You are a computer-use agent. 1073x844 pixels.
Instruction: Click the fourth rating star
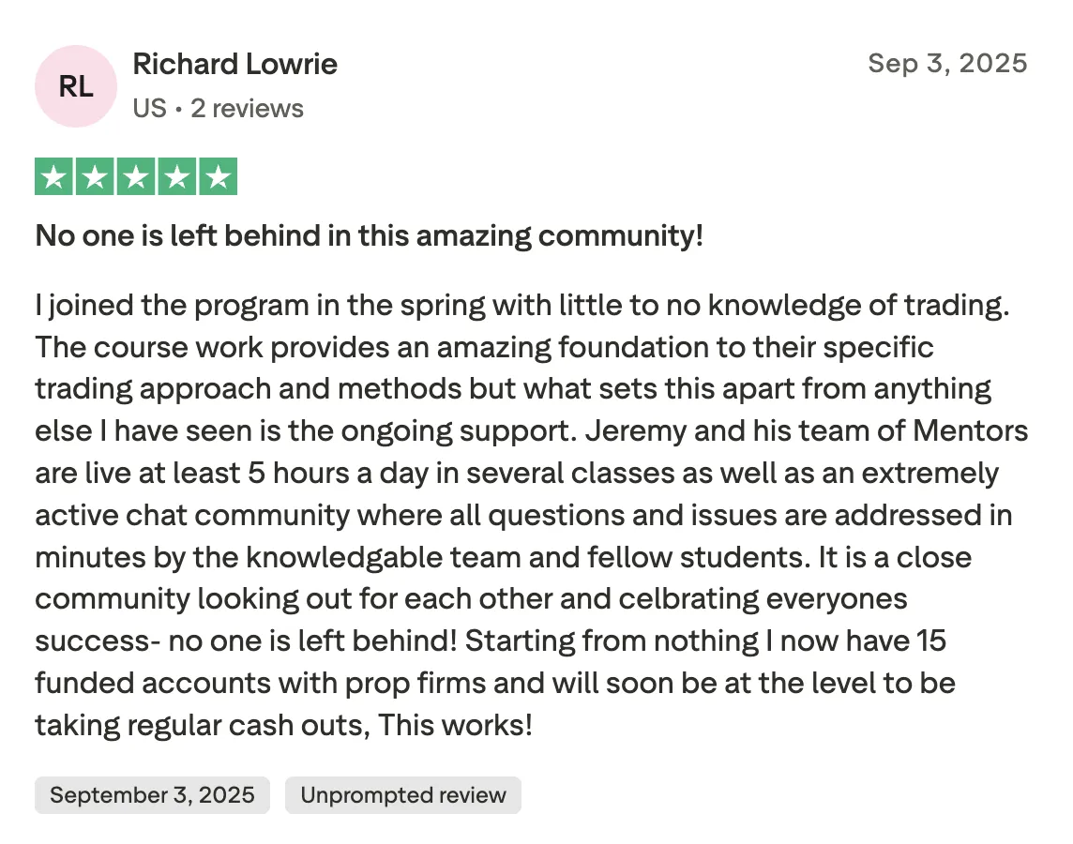176,176
